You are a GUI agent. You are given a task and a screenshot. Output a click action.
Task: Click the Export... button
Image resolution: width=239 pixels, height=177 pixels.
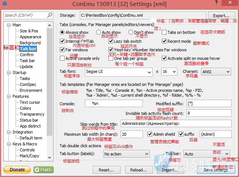222,16
